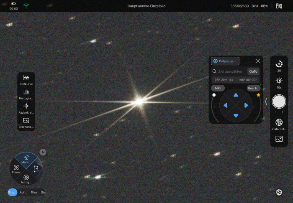This screenshot has width=293, height=203.
Task: Select the Montierung telescope mount segment
Action: [x=26, y=160]
